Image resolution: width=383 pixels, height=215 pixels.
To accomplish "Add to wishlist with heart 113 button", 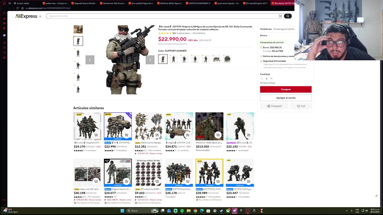I will [301, 106].
